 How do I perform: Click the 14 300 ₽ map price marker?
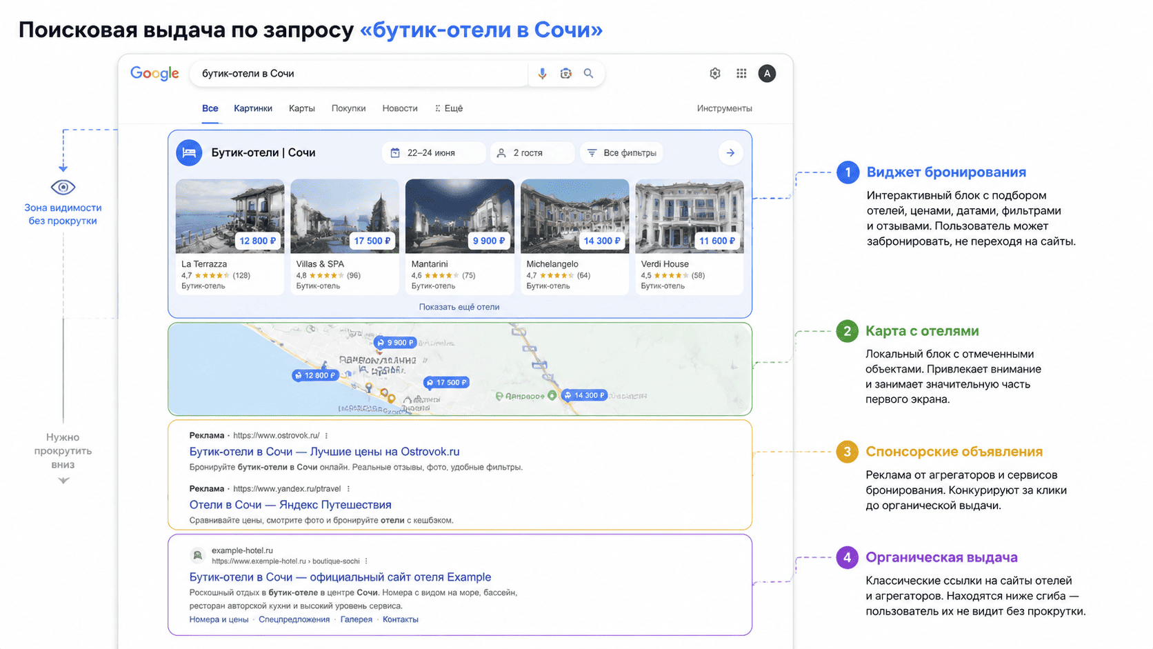(x=584, y=395)
